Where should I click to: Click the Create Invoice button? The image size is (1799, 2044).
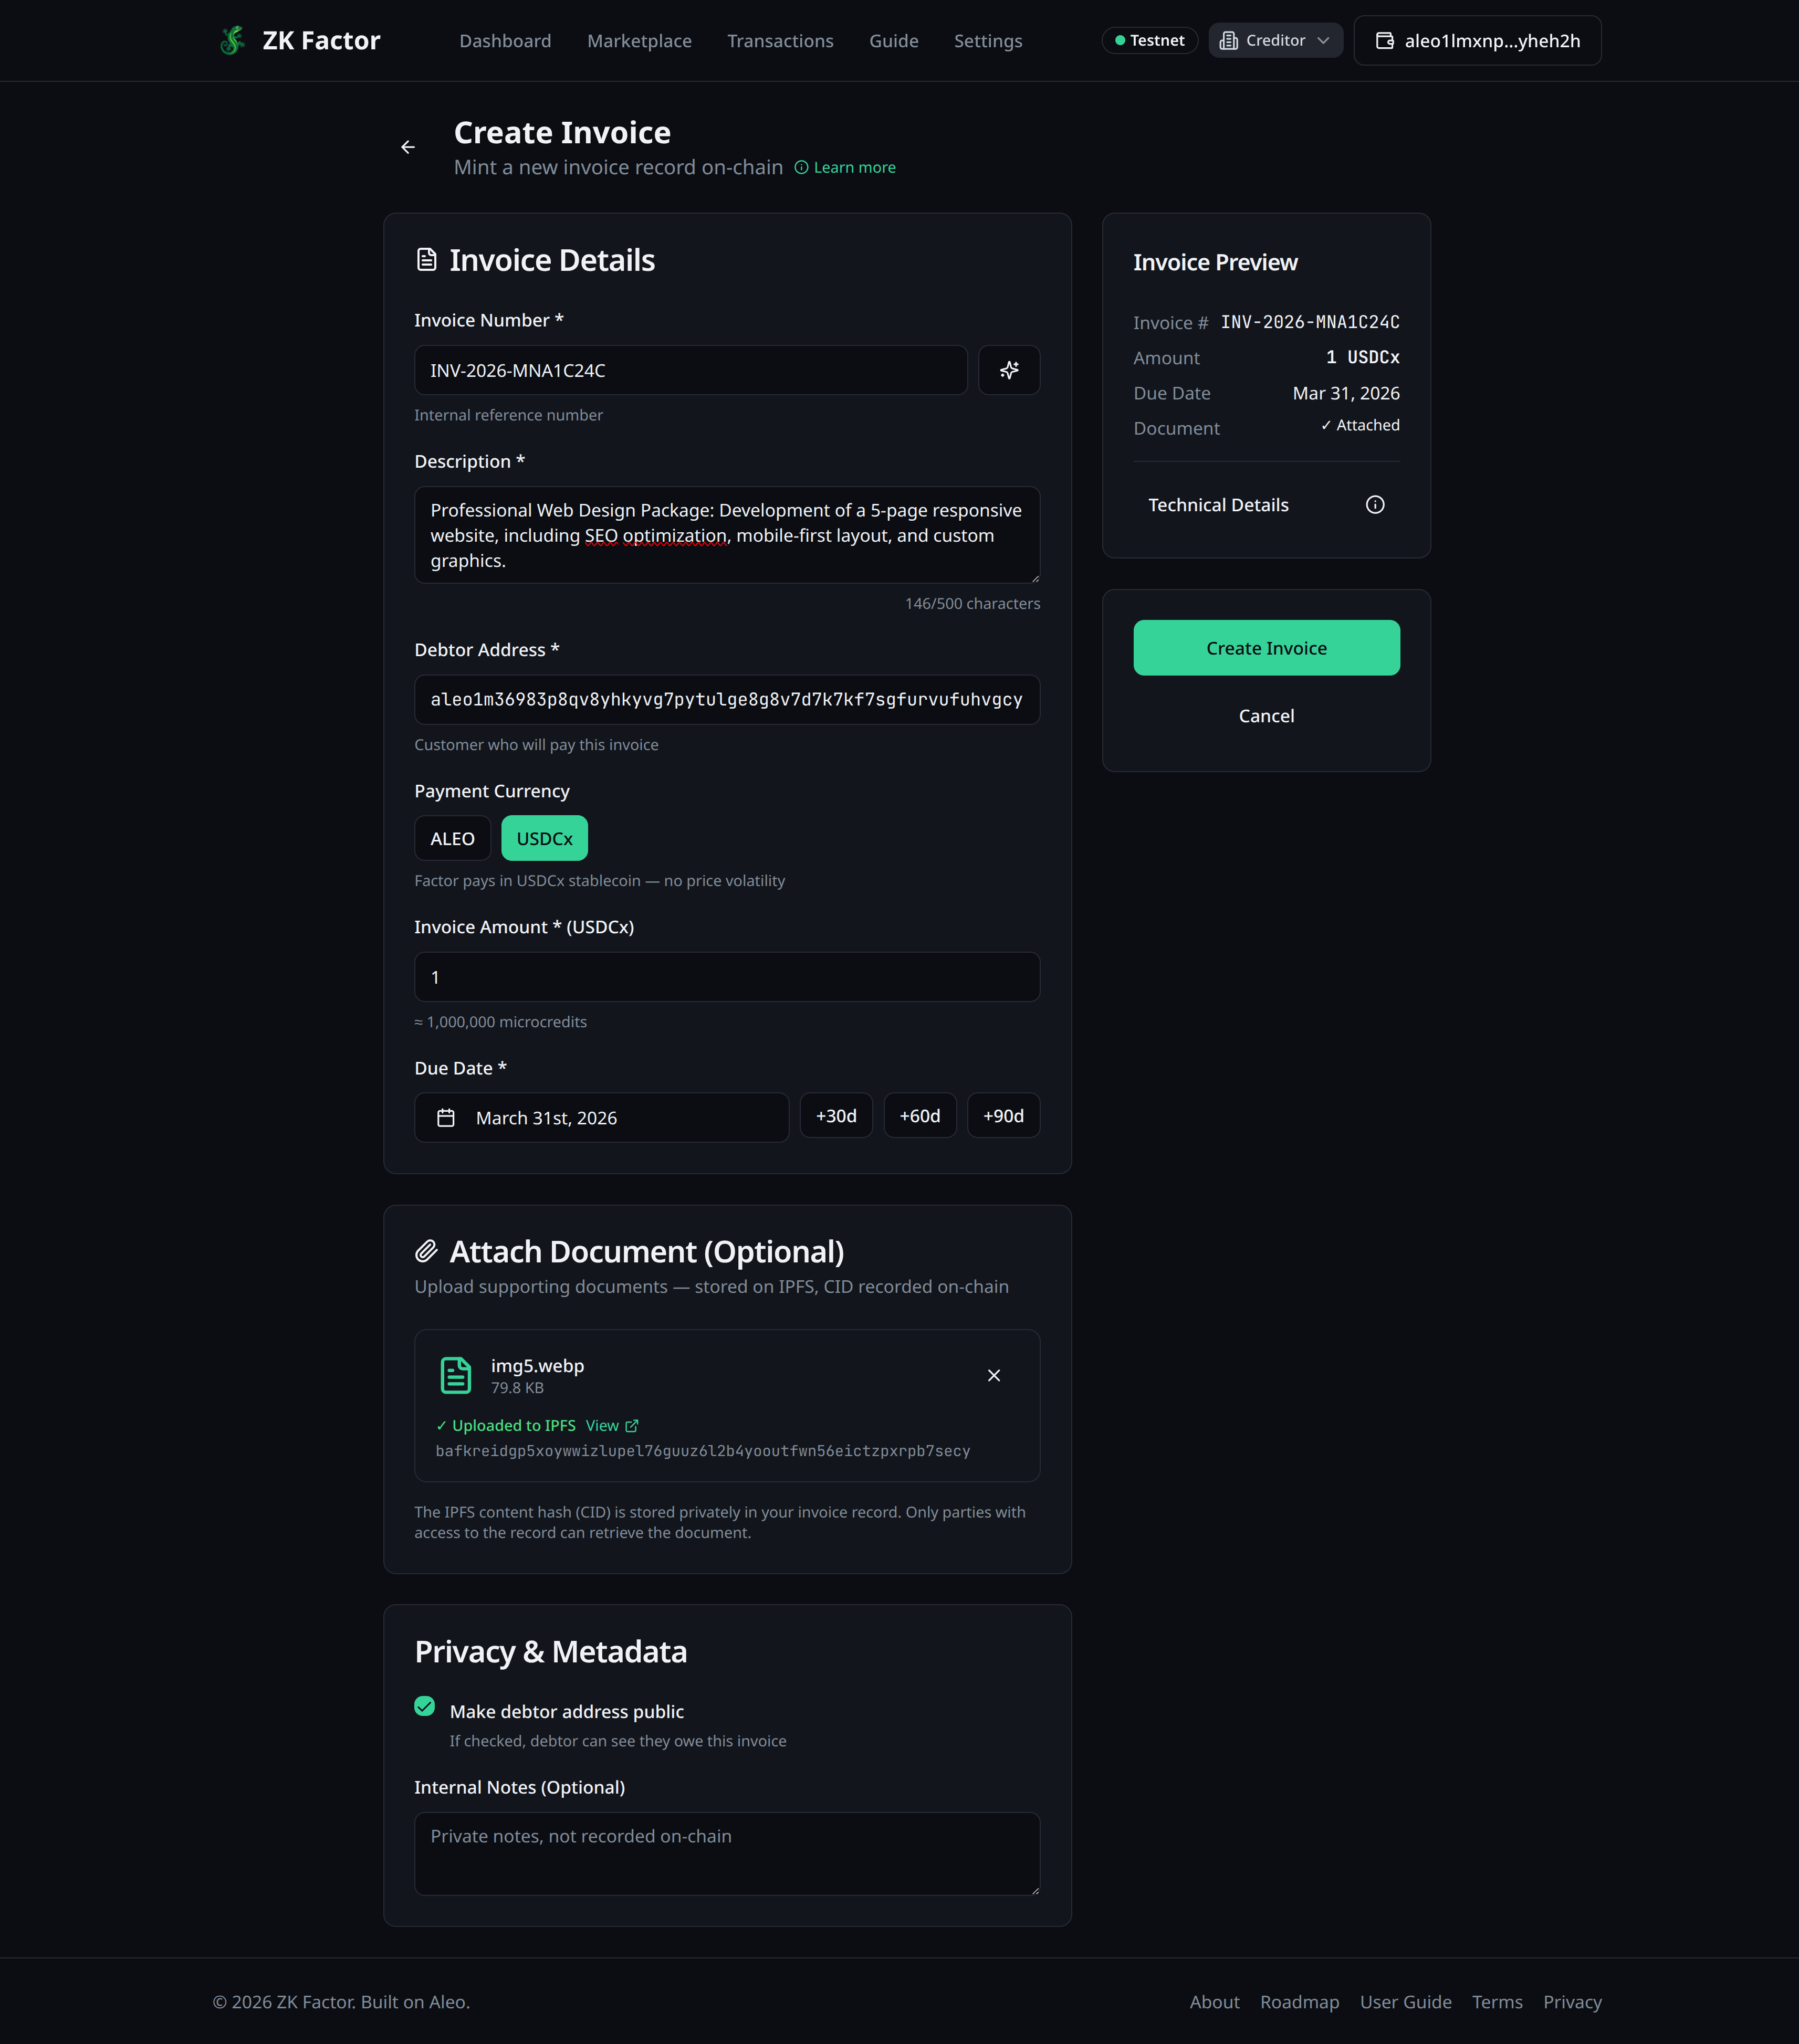point(1265,648)
